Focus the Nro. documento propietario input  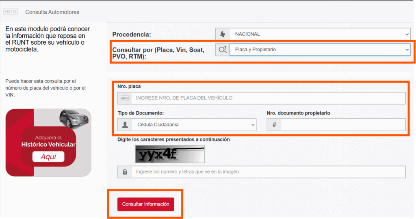click(x=343, y=125)
